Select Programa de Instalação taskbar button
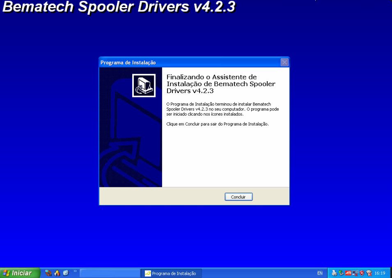 point(171,273)
